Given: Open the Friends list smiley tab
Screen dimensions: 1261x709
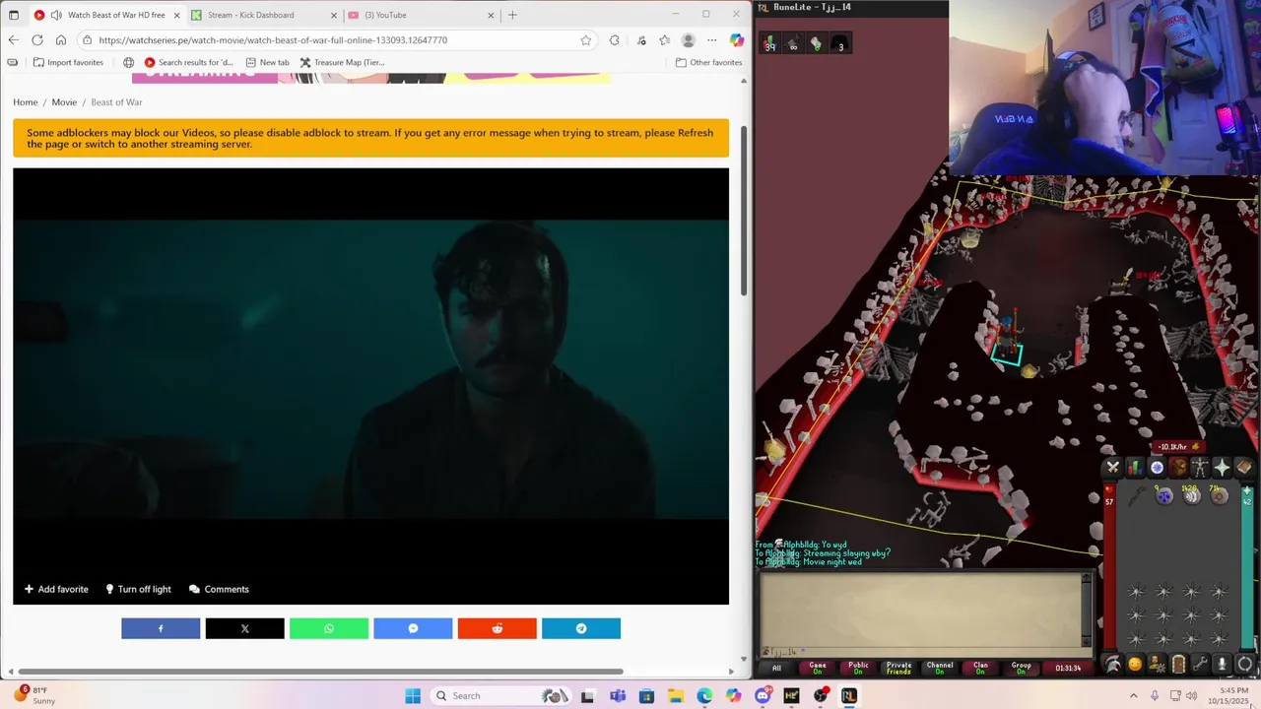Looking at the screenshot, I should point(1135,664).
